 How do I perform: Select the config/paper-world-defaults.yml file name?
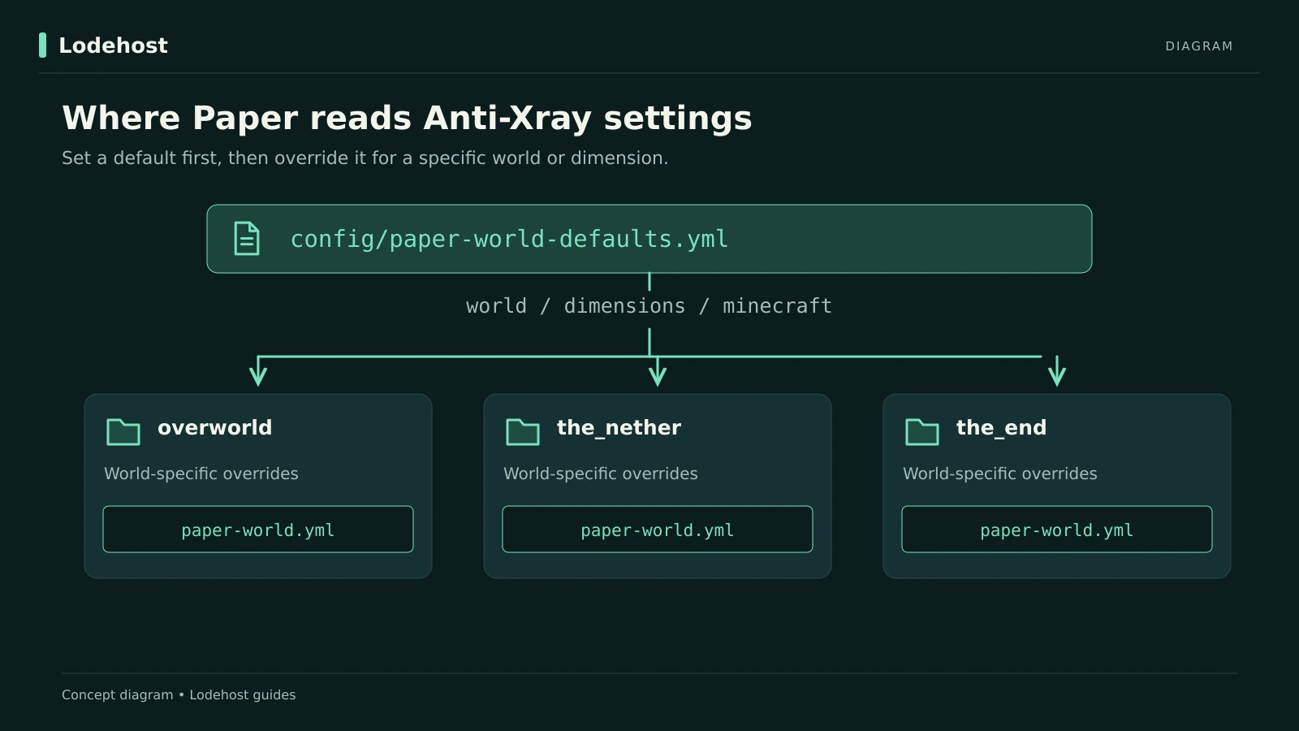click(x=510, y=239)
